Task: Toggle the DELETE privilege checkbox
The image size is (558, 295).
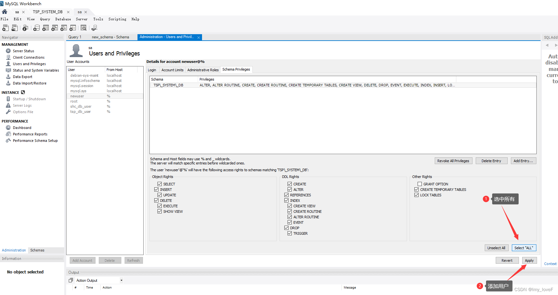Action: (x=156, y=201)
